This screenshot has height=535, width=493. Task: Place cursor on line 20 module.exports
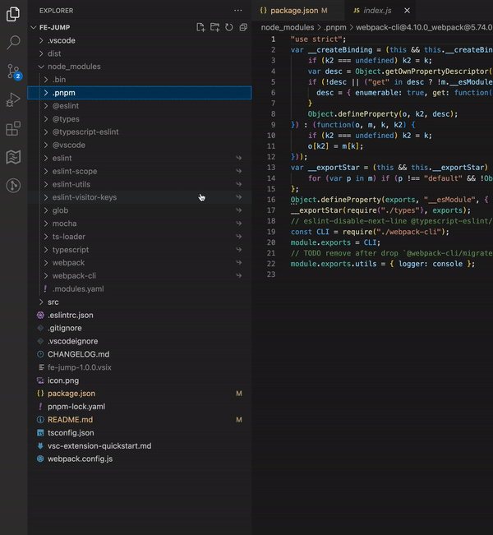pyautogui.click(x=320, y=242)
